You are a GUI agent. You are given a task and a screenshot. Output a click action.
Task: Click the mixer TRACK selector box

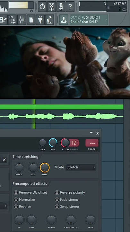(x=92, y=143)
